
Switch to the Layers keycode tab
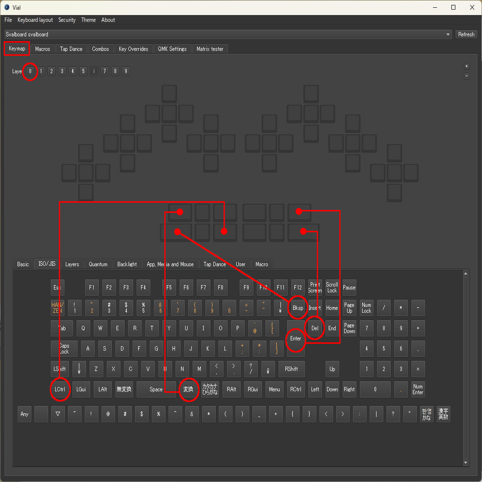tap(72, 264)
